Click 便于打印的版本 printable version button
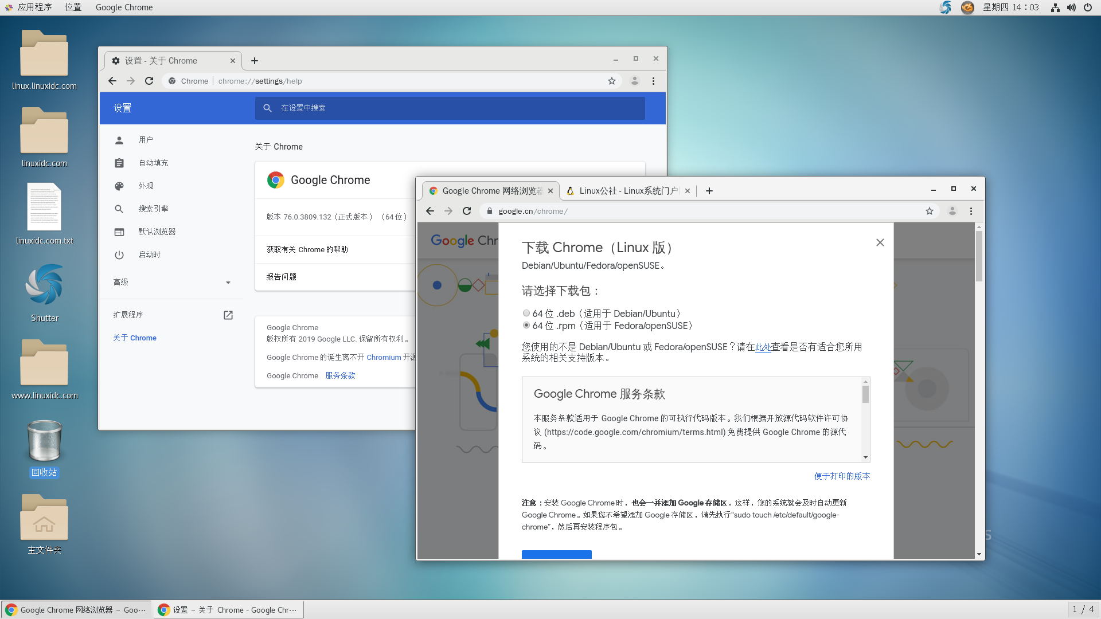This screenshot has height=619, width=1101. click(842, 475)
